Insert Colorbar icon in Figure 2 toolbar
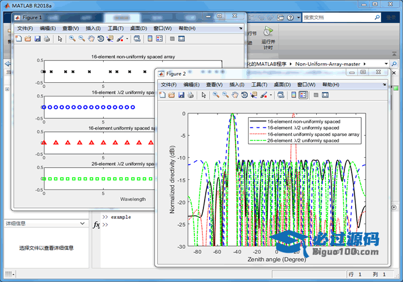This screenshot has width=403, height=282. [294, 95]
